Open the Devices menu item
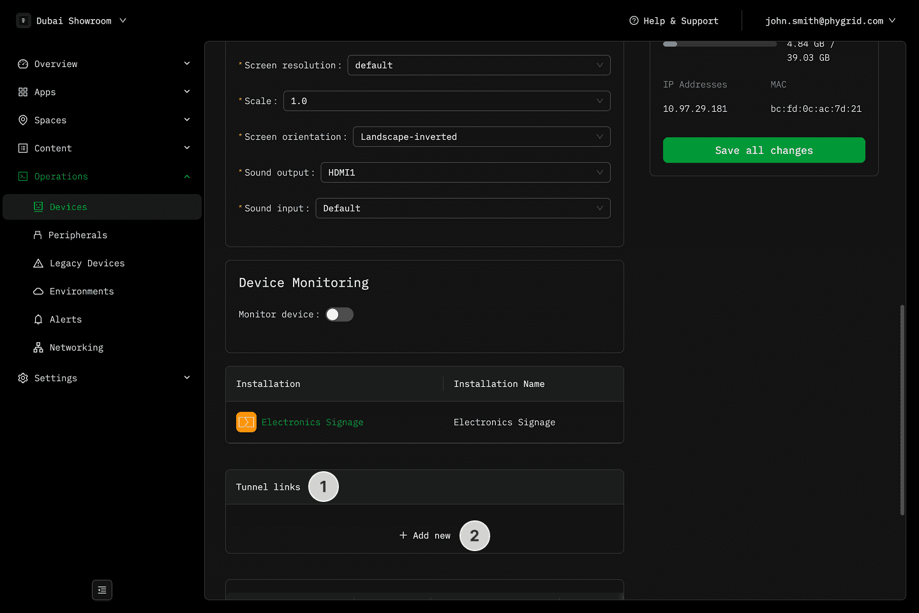 102,207
